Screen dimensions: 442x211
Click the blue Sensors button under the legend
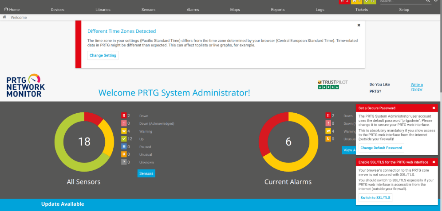[x=146, y=173]
